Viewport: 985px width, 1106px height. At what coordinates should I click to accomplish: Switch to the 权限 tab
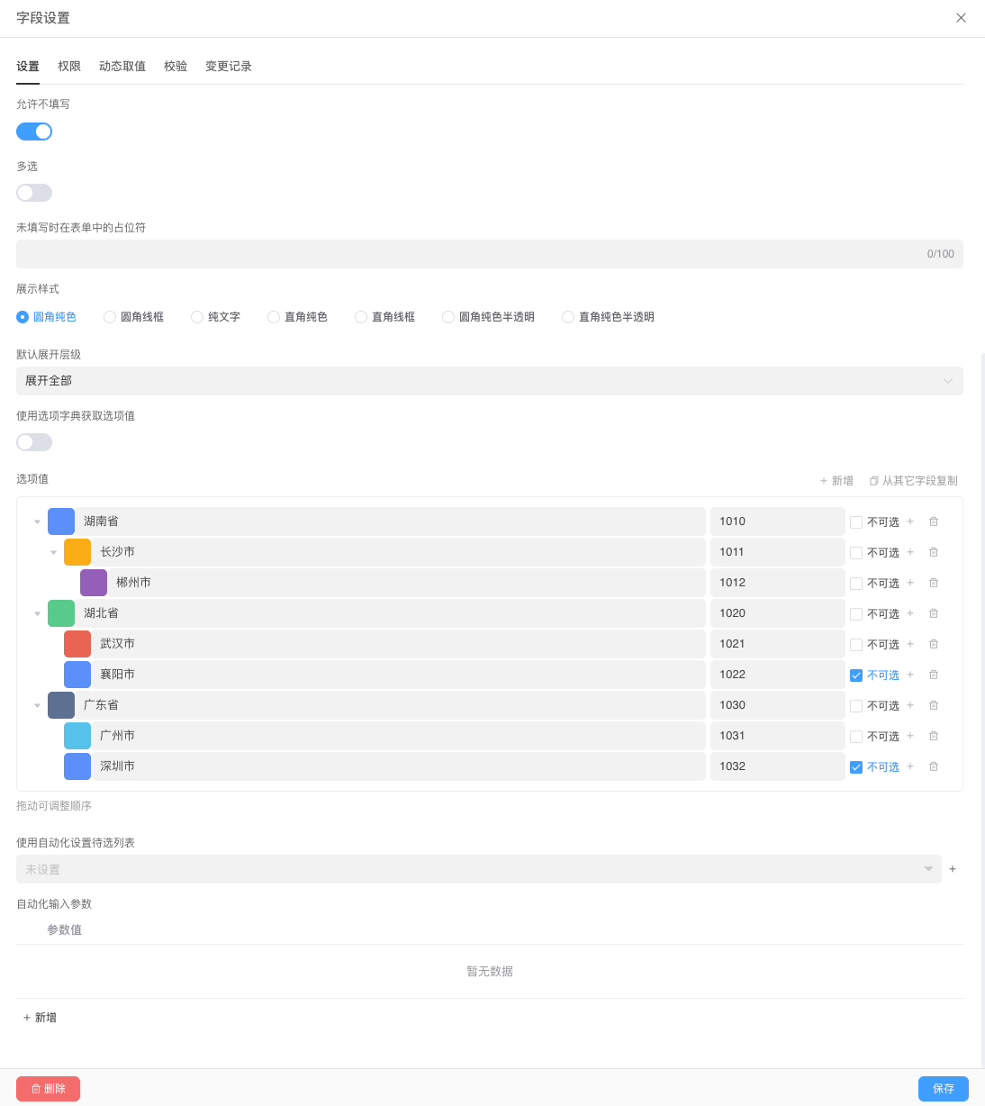pyautogui.click(x=68, y=66)
